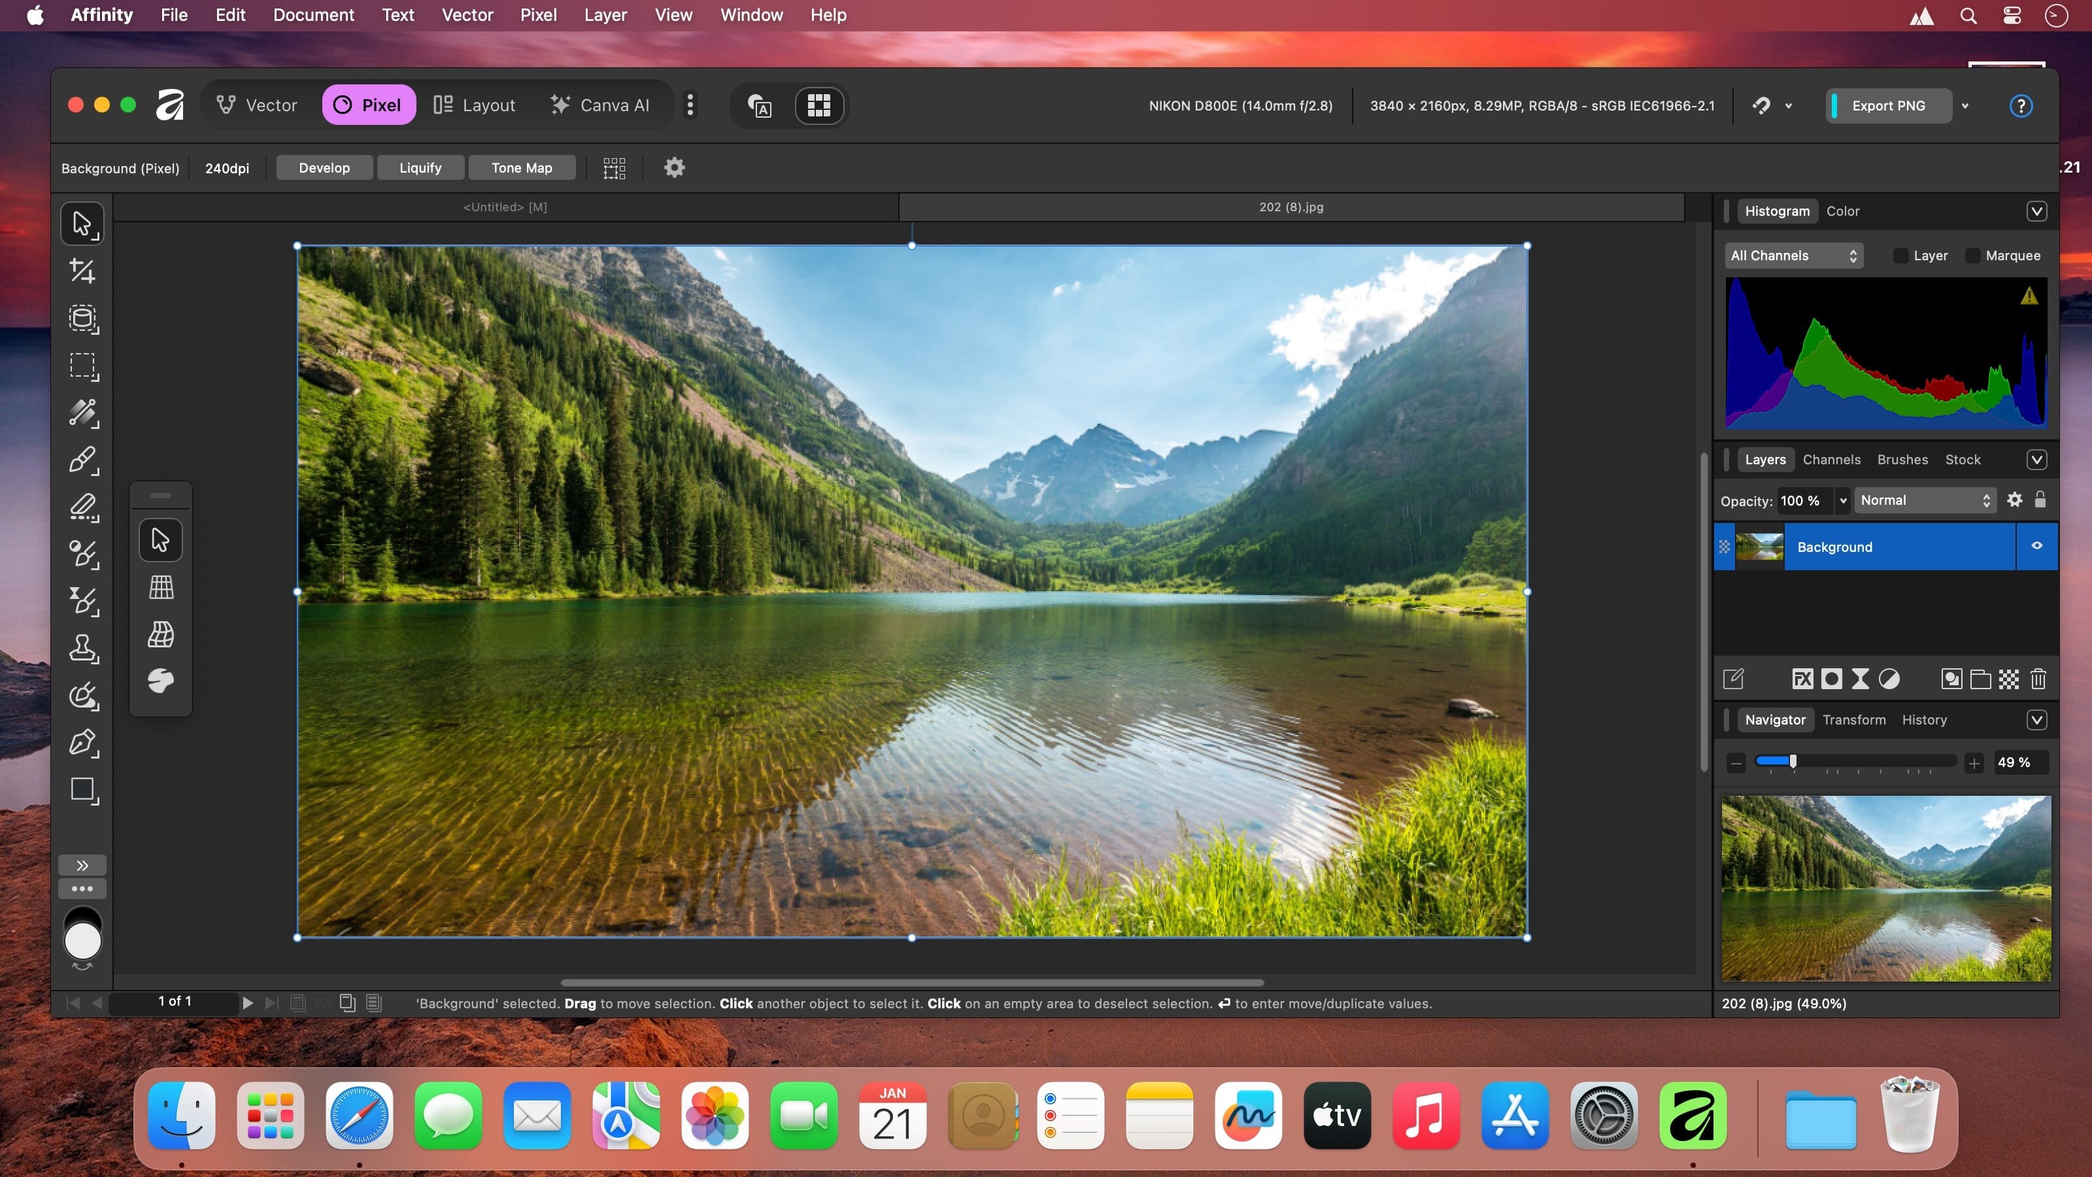This screenshot has height=1177, width=2092.
Task: Select the Clone Stamp tool
Action: click(x=82, y=648)
